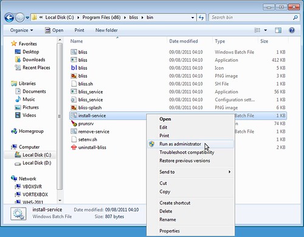Focus the Search bin field
This screenshot has width=304, height=237.
pos(251,18)
